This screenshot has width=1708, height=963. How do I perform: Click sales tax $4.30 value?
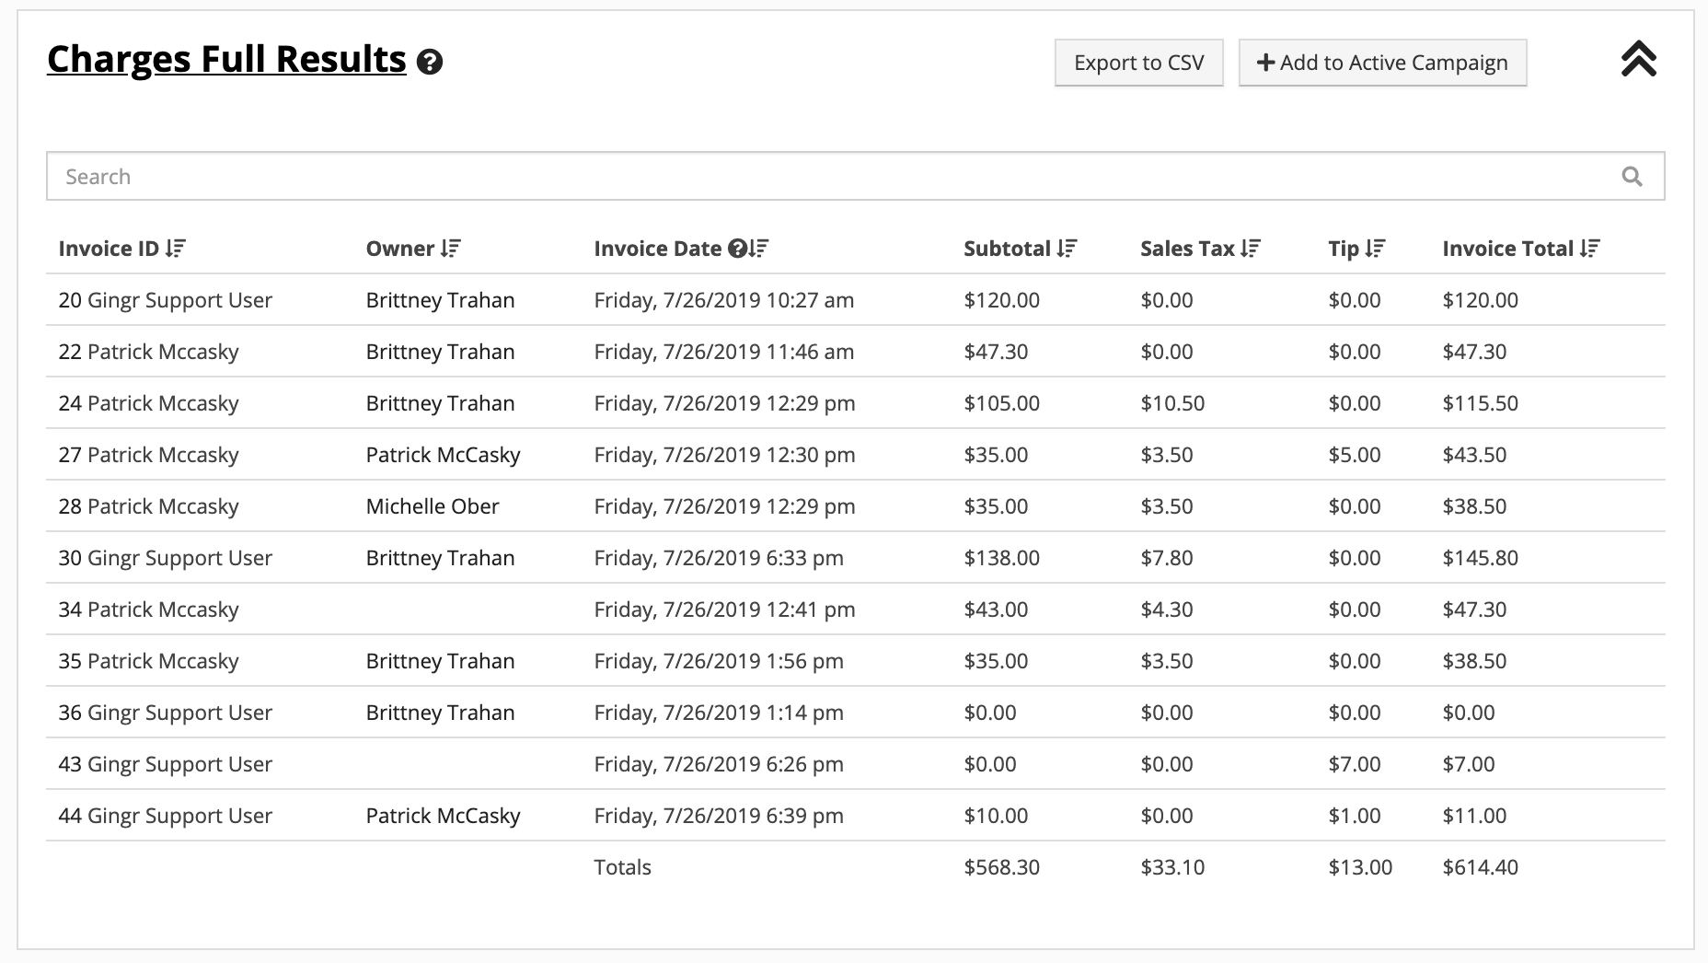click(1166, 609)
